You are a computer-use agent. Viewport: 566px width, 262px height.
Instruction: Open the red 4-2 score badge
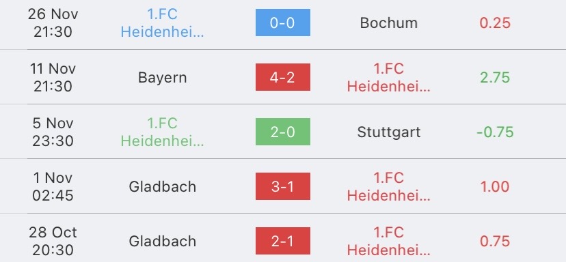pos(282,77)
